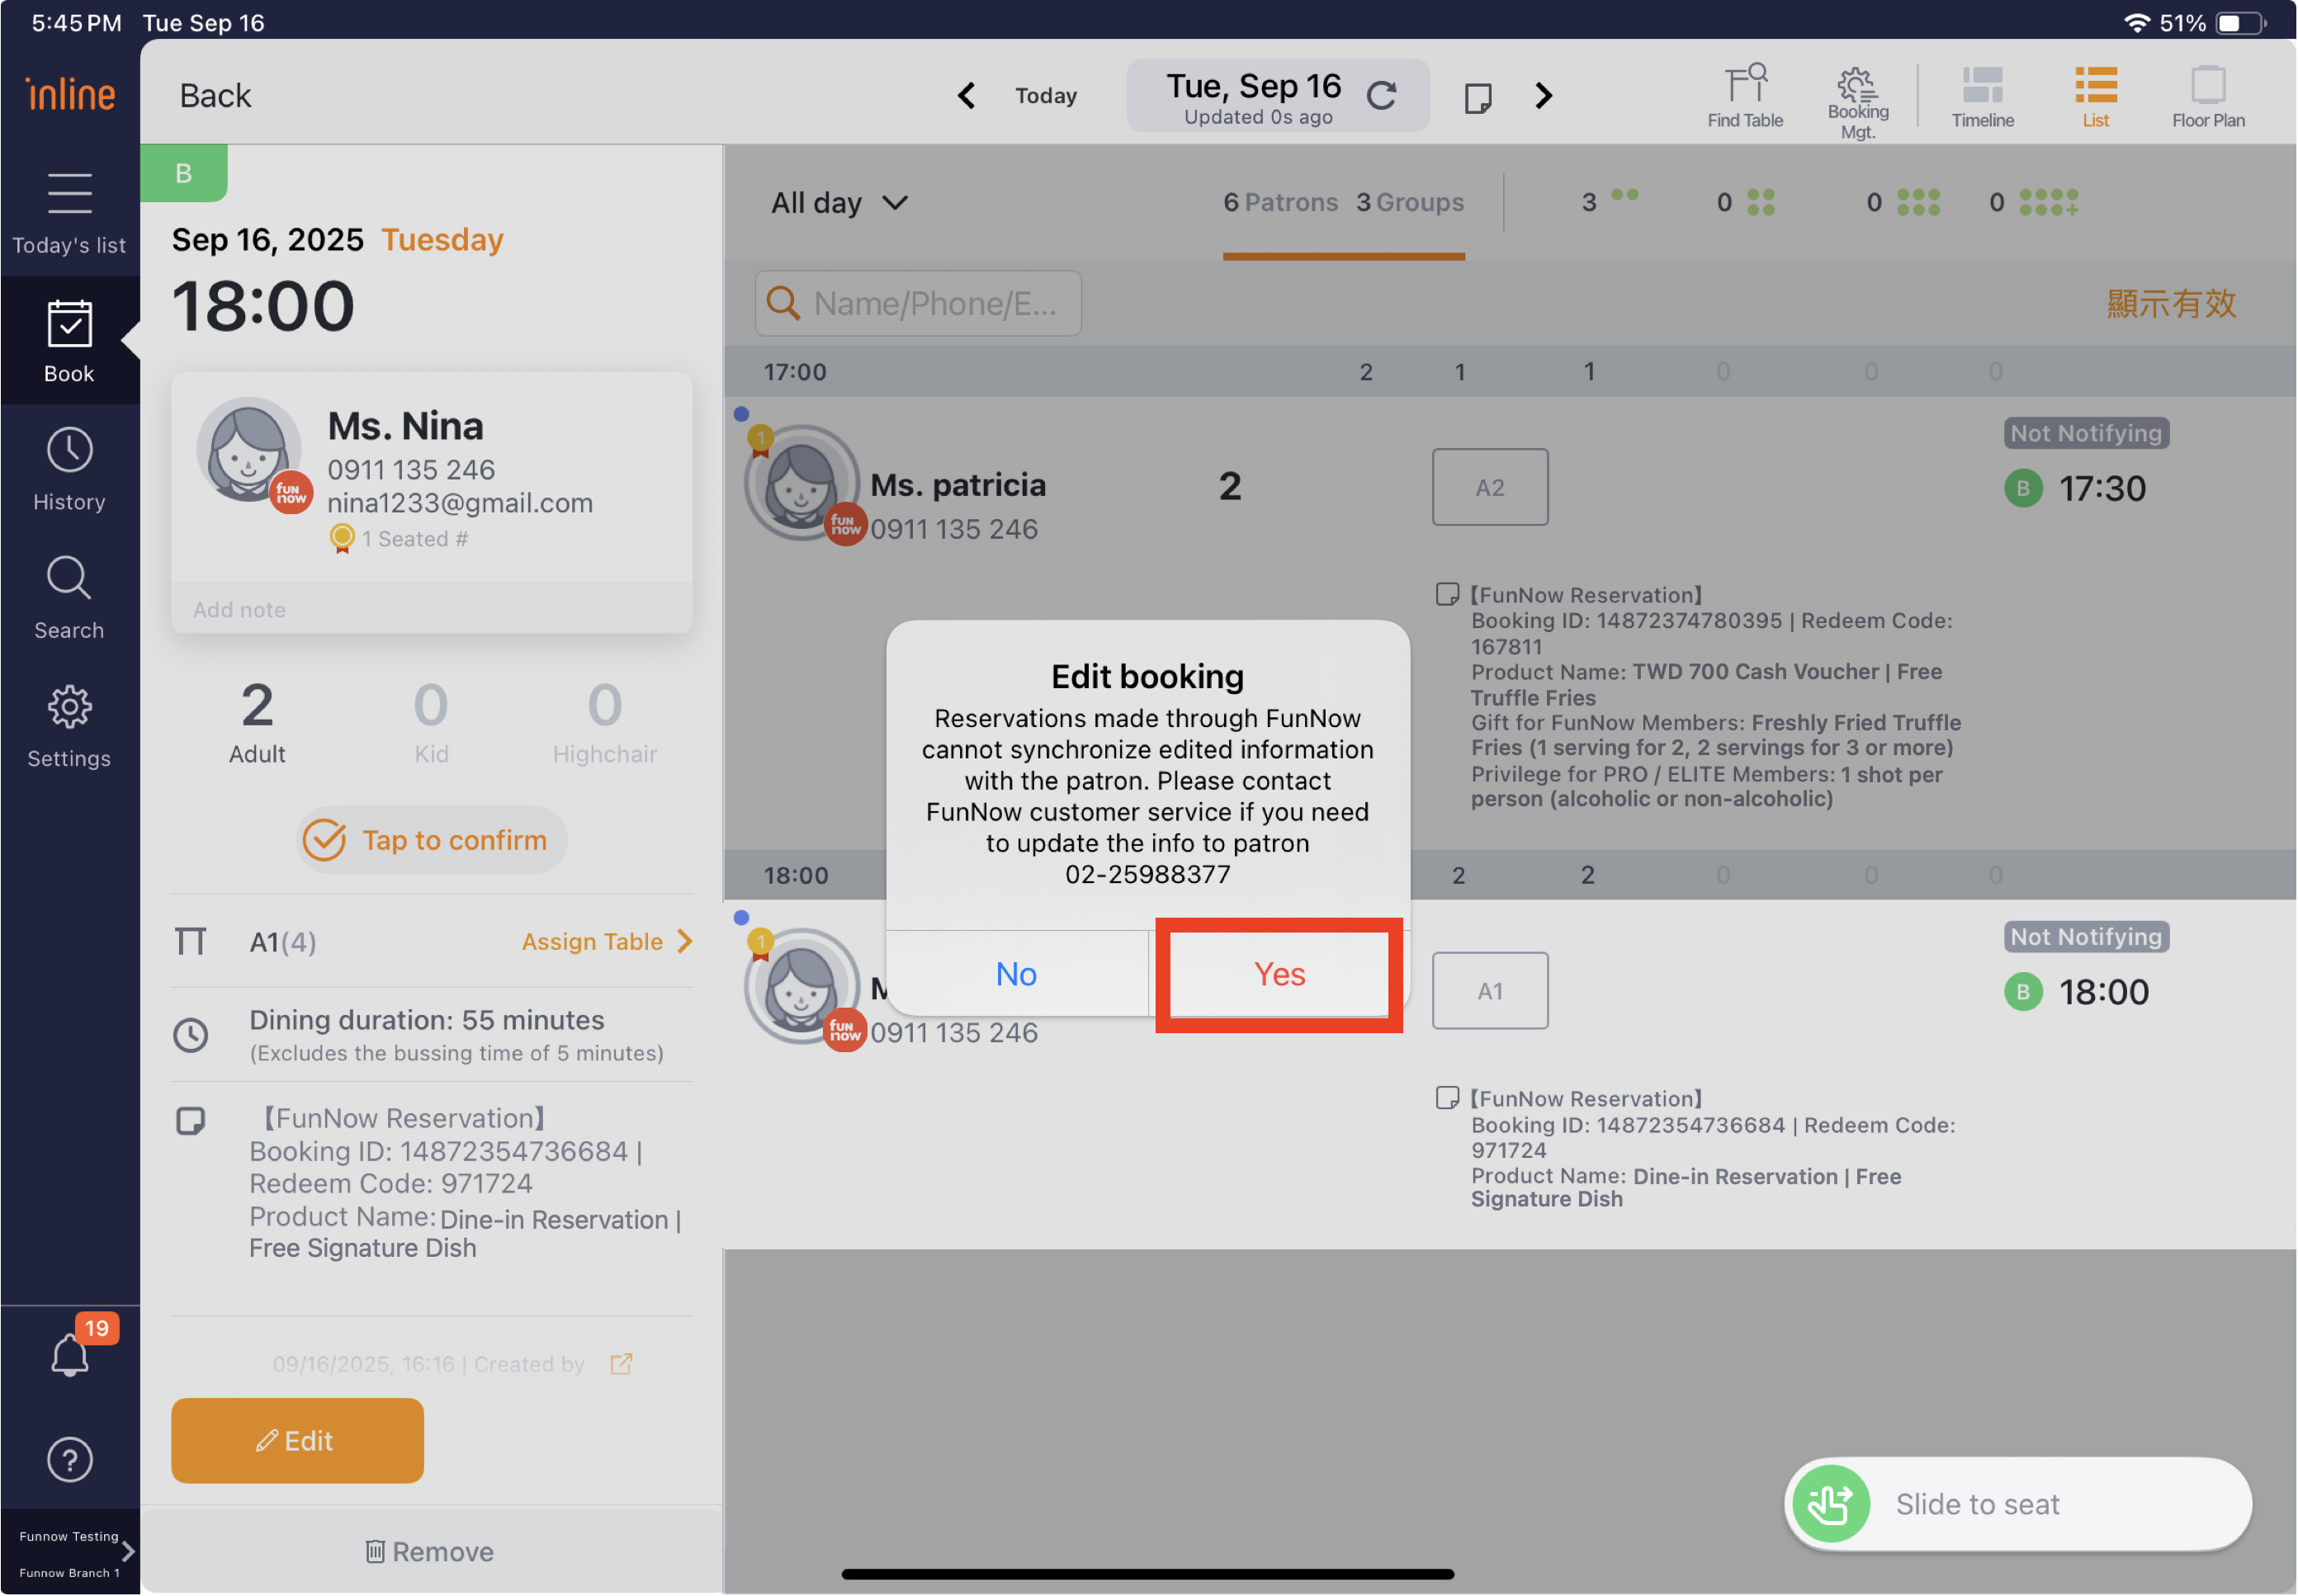The width and height of the screenshot is (2298, 1596).
Task: Focus the Name/Phone search field
Action: [918, 304]
